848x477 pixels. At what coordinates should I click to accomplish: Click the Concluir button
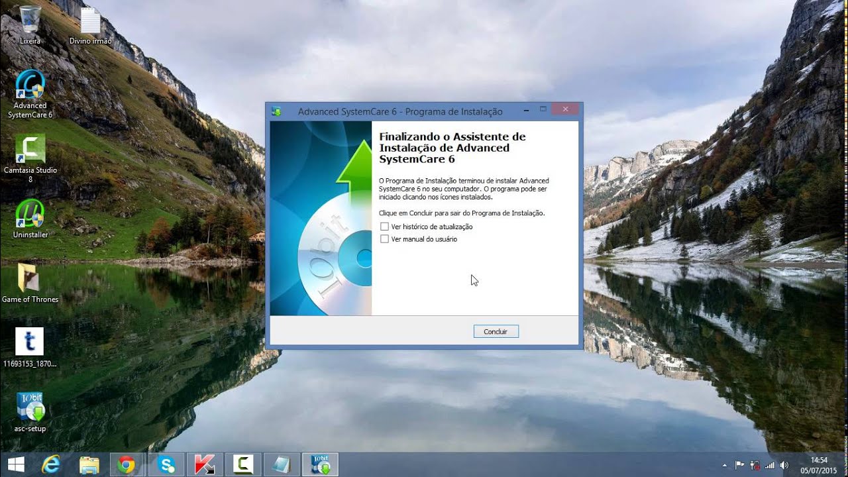click(x=496, y=331)
